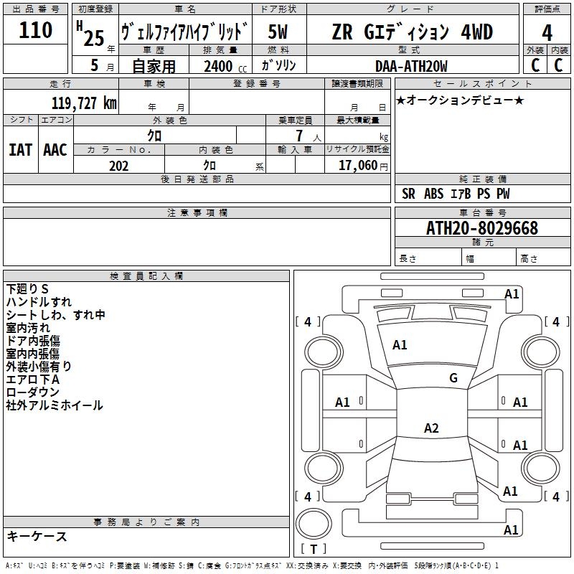574x574 pixels.
Task: Click the chassis number ATH20-8029668
Action: [481, 228]
